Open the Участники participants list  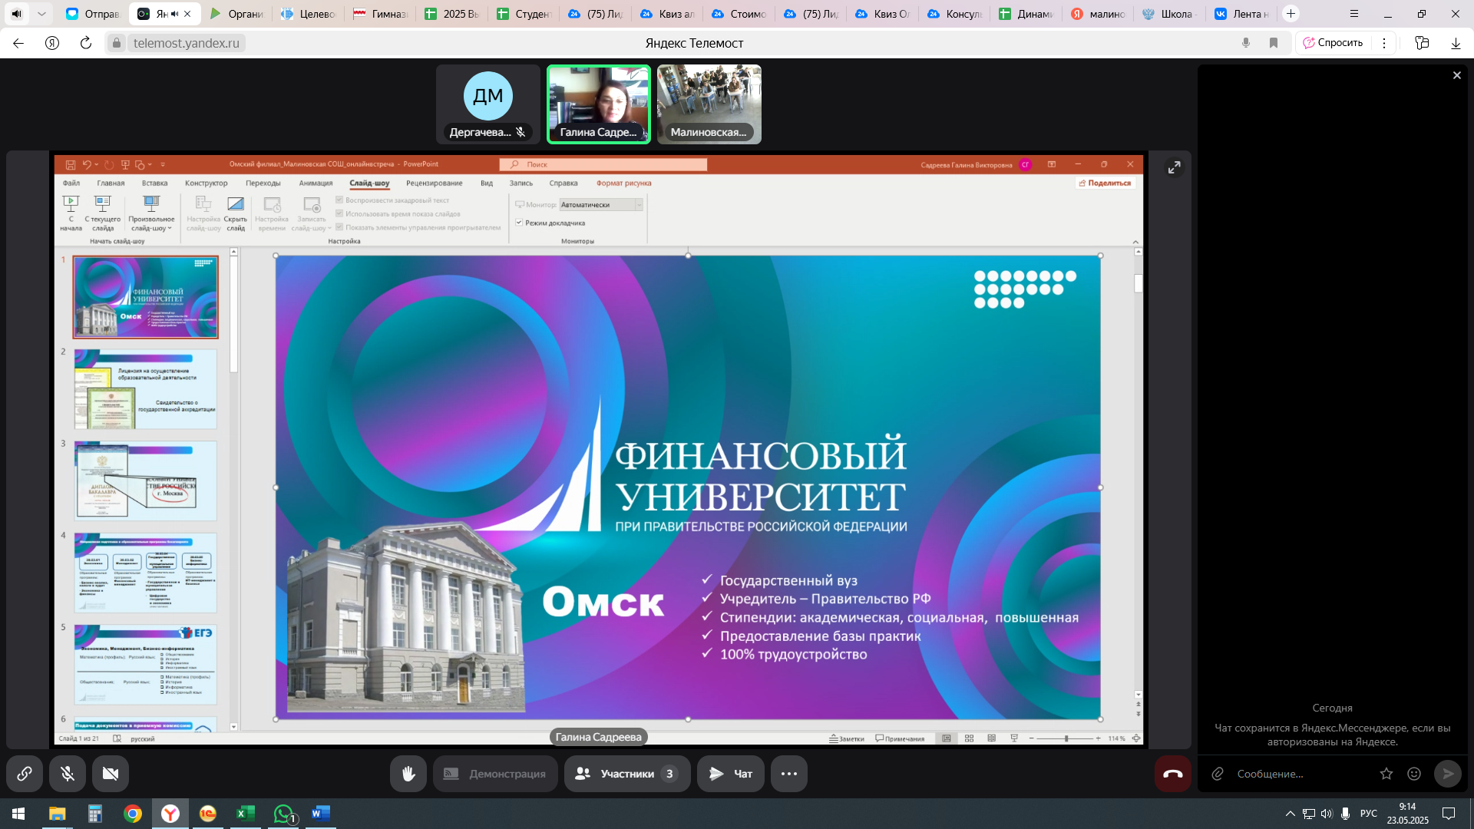pos(627,774)
